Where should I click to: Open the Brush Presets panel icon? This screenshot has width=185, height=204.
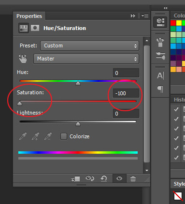160,43
